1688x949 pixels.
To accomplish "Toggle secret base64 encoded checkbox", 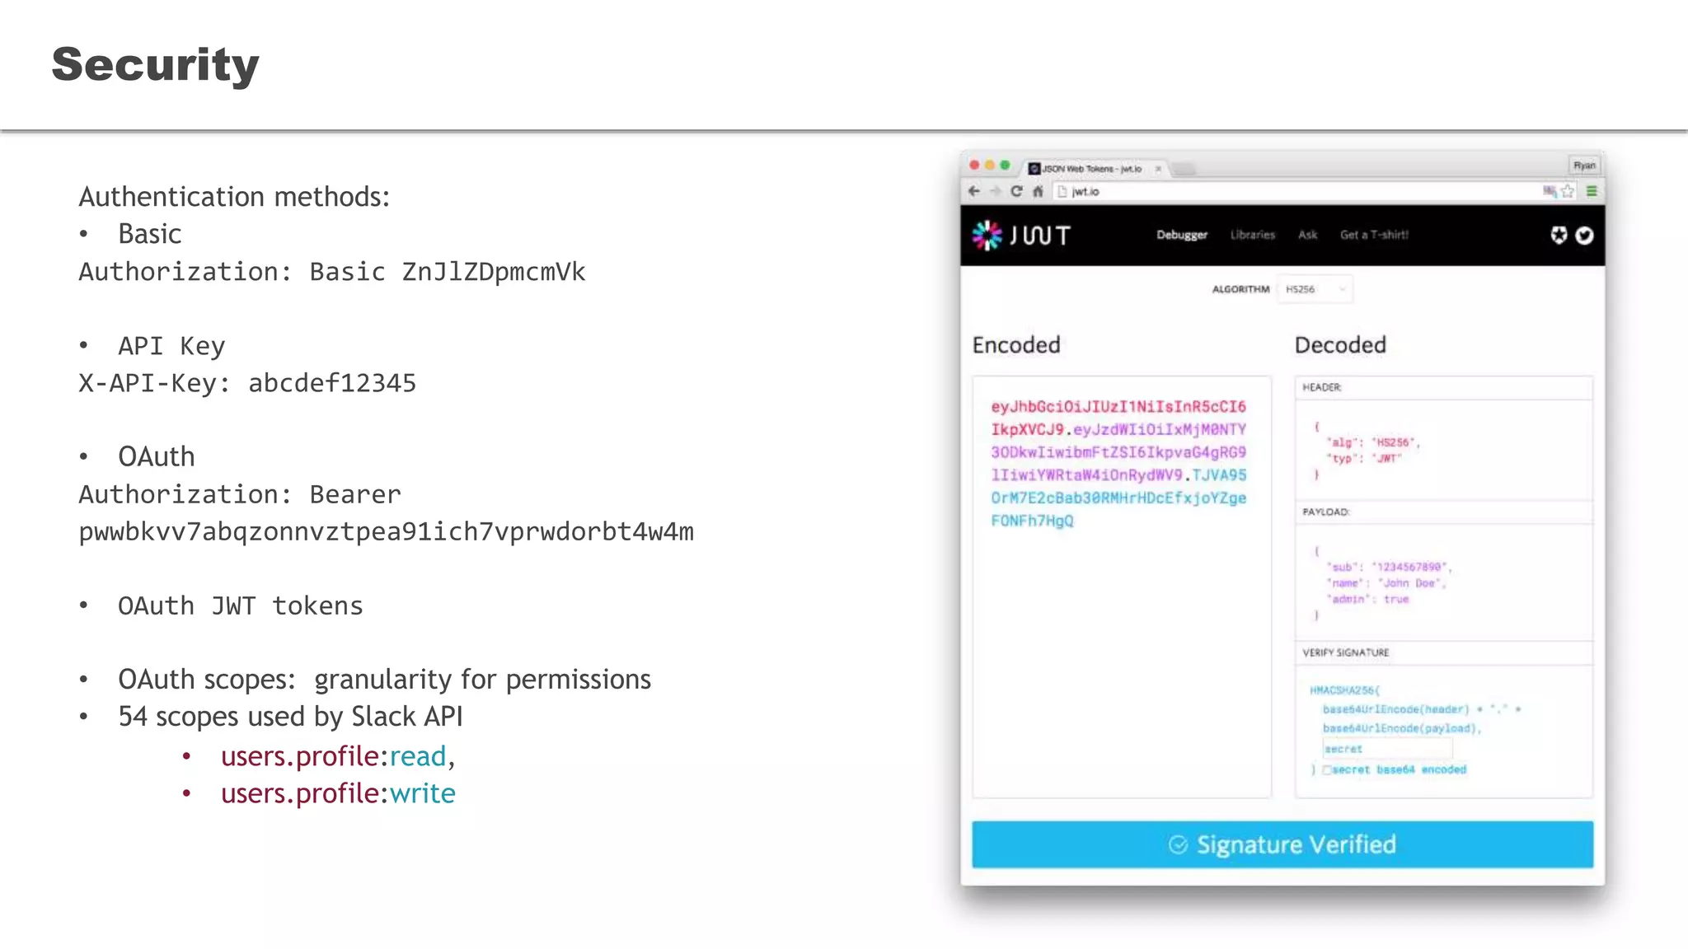I will point(1327,770).
